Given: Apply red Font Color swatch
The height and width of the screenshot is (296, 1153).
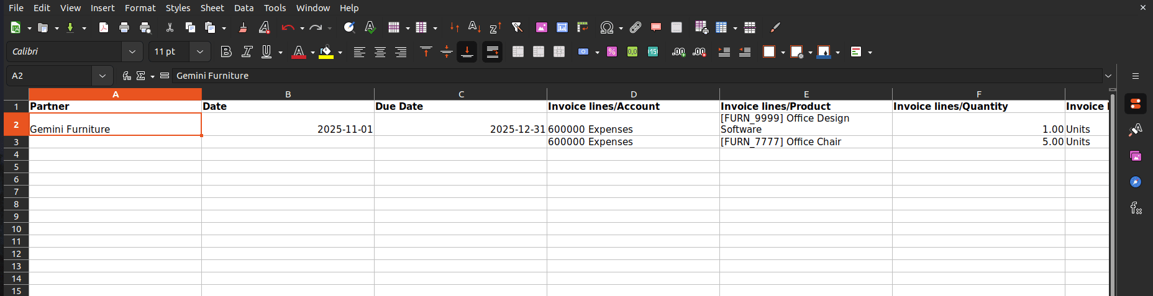Looking at the screenshot, I should [299, 52].
